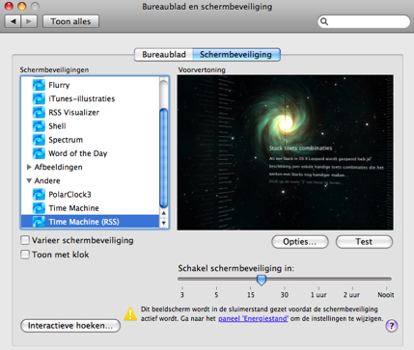This screenshot has height=350, width=414.
Task: Enable Varieer schermbeveiliging checkbox
Action: click(25, 240)
